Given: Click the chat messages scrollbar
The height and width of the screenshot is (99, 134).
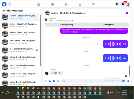Looking at the screenshot, I should 129,71.
